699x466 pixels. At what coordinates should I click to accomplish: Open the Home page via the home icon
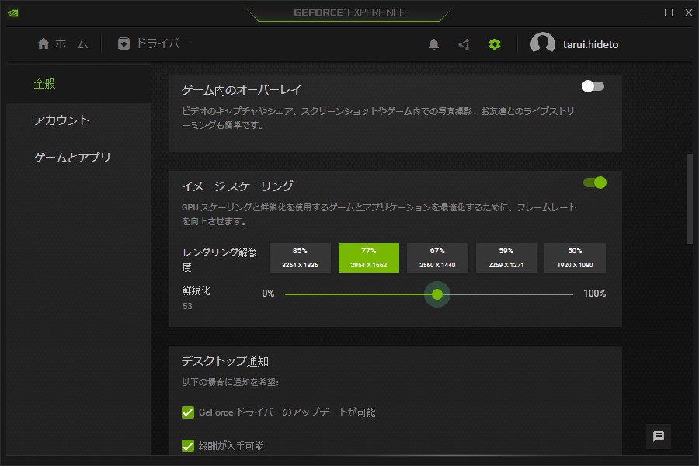click(44, 44)
